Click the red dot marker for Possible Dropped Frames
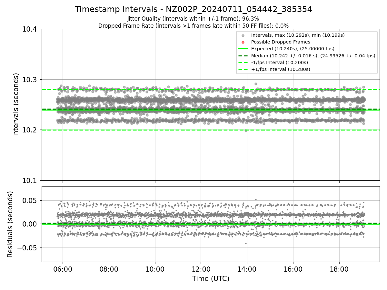 243,42
